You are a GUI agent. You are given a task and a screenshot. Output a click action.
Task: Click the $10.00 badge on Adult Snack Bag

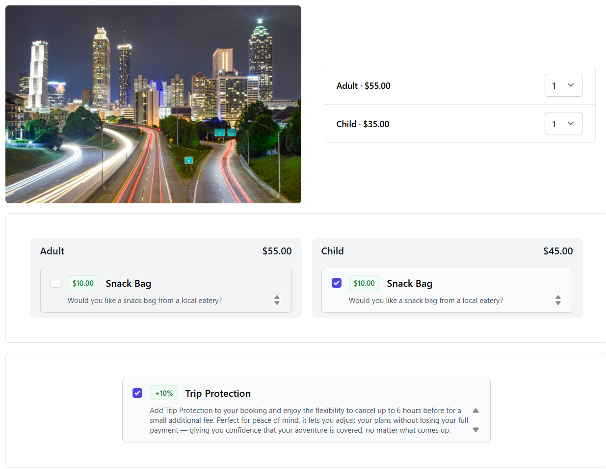point(82,283)
